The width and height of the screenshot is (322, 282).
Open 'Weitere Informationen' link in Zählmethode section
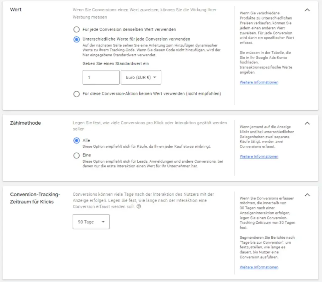259,156
